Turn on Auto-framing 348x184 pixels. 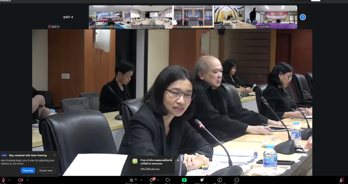coord(28,170)
